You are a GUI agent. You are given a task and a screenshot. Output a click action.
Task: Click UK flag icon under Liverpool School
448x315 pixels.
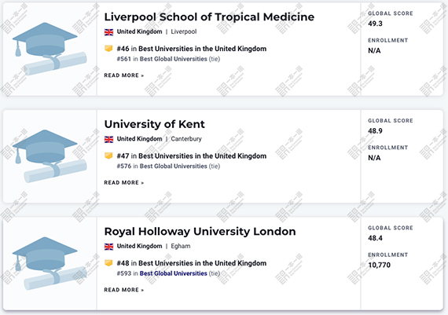109,32
